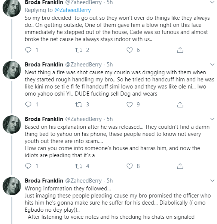
Task: Open more options on 'Based on his explanation' tweet
Action: 212,119
